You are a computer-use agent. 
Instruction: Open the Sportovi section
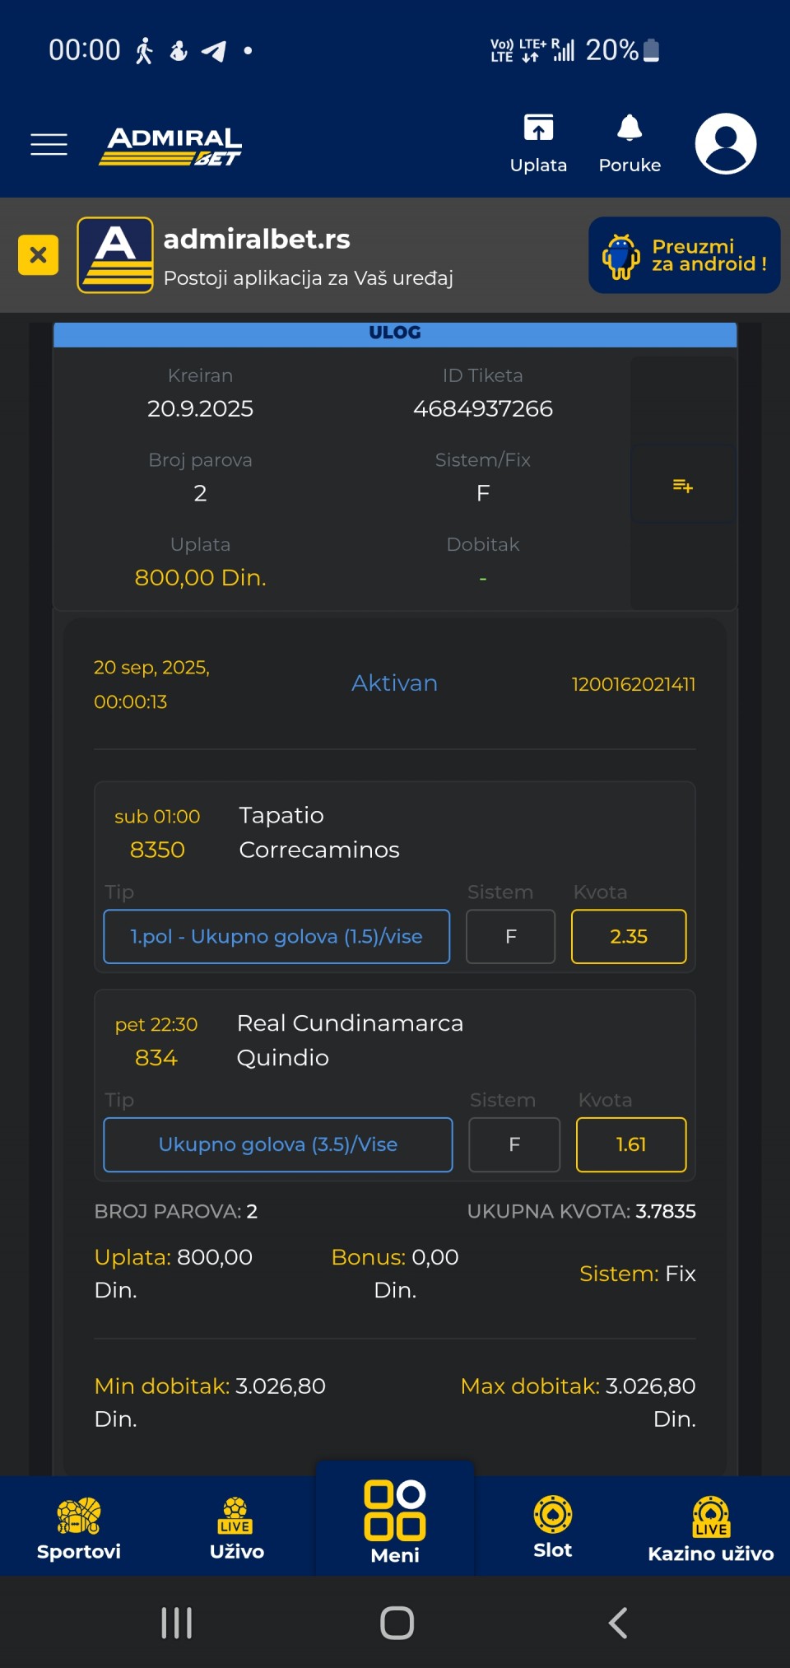pos(79,1527)
